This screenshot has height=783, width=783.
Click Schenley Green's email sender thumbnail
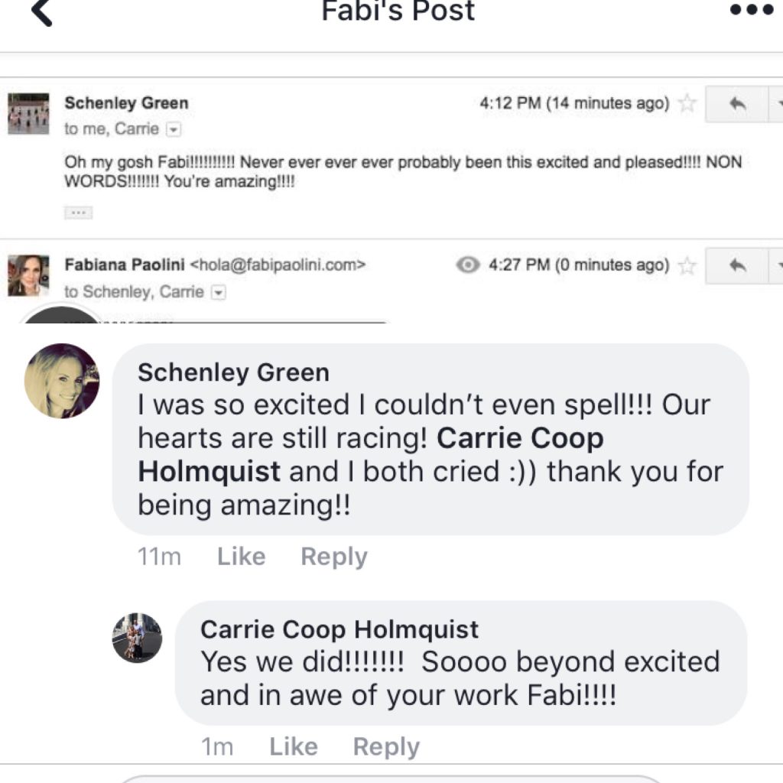(x=28, y=113)
